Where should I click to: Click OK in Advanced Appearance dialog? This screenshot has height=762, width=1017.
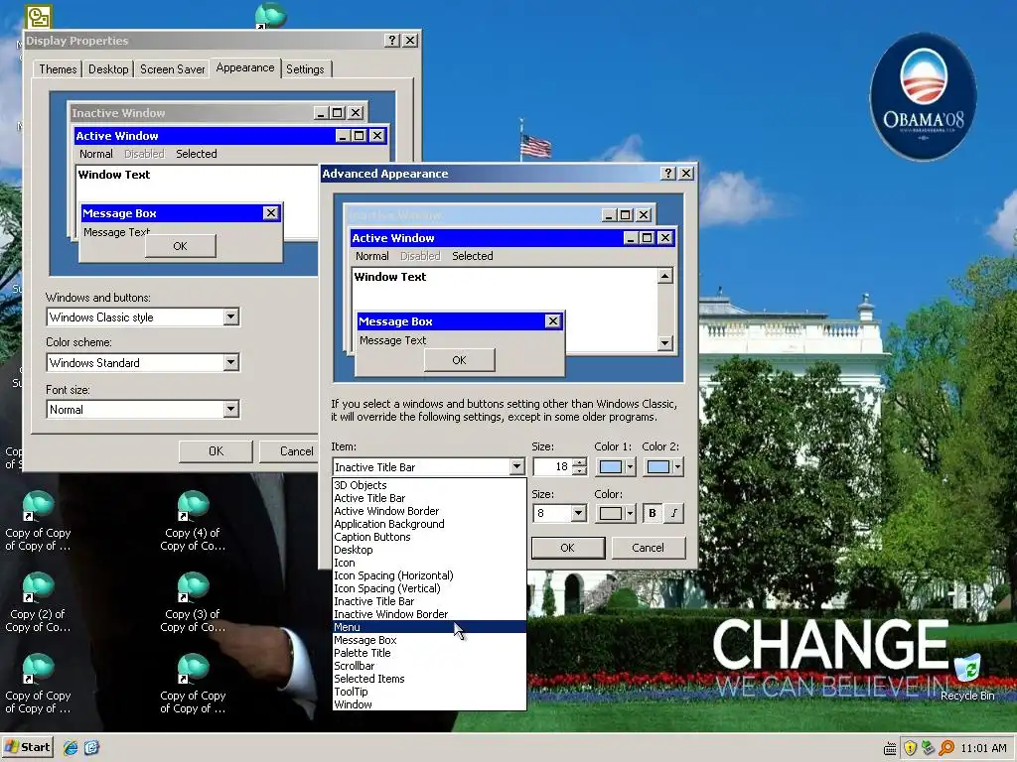click(x=567, y=548)
